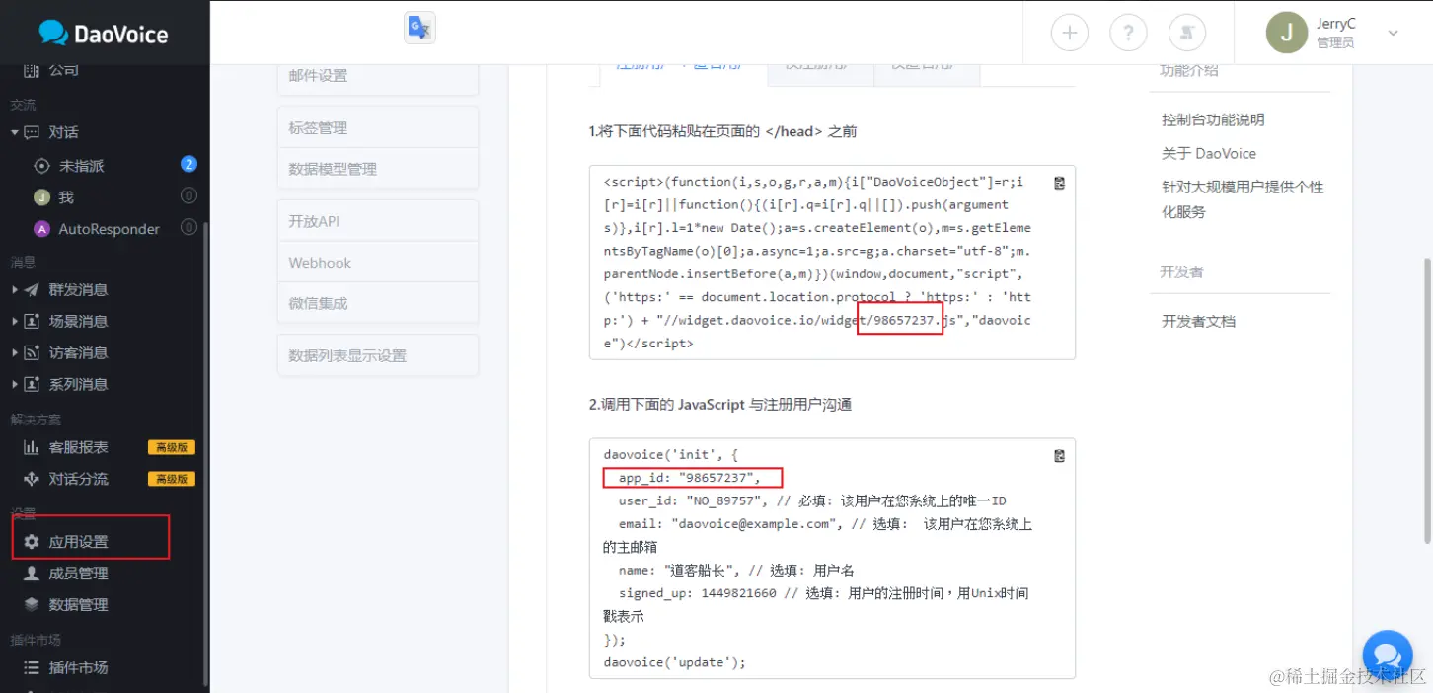Image resolution: width=1433 pixels, height=693 pixels.
Task: Click the user_id "NO_89757" line
Action: (812, 500)
